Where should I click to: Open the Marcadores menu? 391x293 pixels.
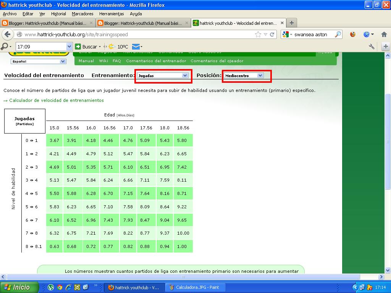(x=82, y=14)
